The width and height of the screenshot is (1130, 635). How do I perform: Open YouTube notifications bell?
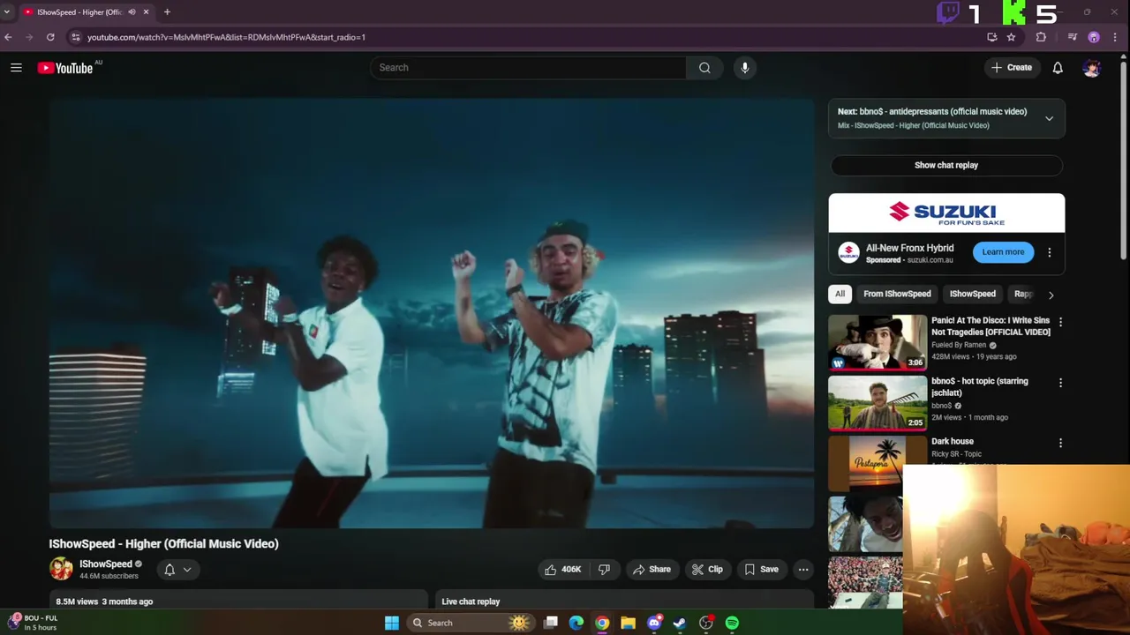coord(1058,68)
